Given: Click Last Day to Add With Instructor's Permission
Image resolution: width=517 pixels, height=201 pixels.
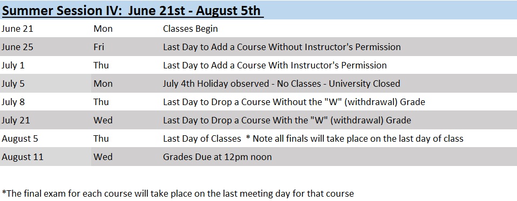Looking at the screenshot, I should (x=275, y=65).
